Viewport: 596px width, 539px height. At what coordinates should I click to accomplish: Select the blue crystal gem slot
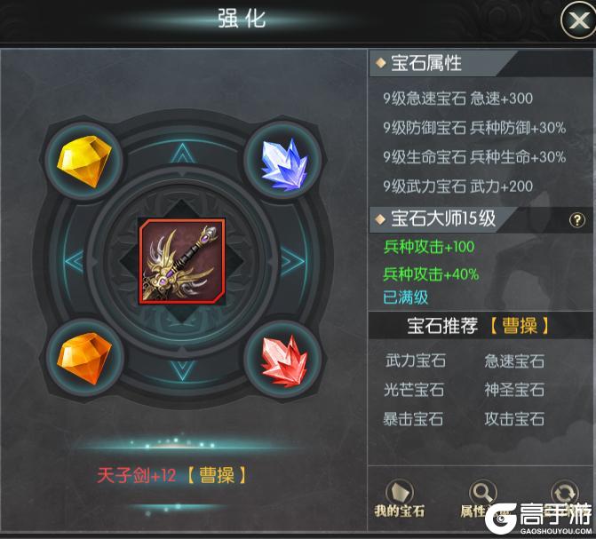tap(284, 163)
